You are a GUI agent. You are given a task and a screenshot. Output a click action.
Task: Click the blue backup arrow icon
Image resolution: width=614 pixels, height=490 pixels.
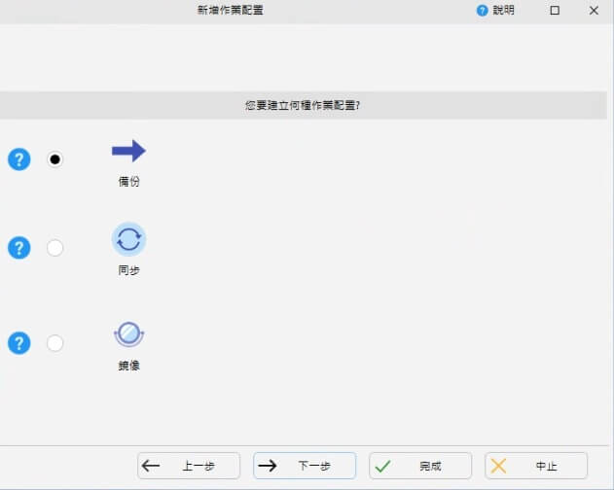click(128, 151)
